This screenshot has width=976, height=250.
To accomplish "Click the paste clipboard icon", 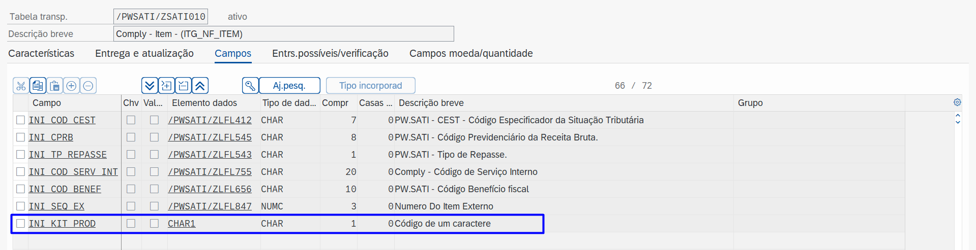I will click(54, 86).
